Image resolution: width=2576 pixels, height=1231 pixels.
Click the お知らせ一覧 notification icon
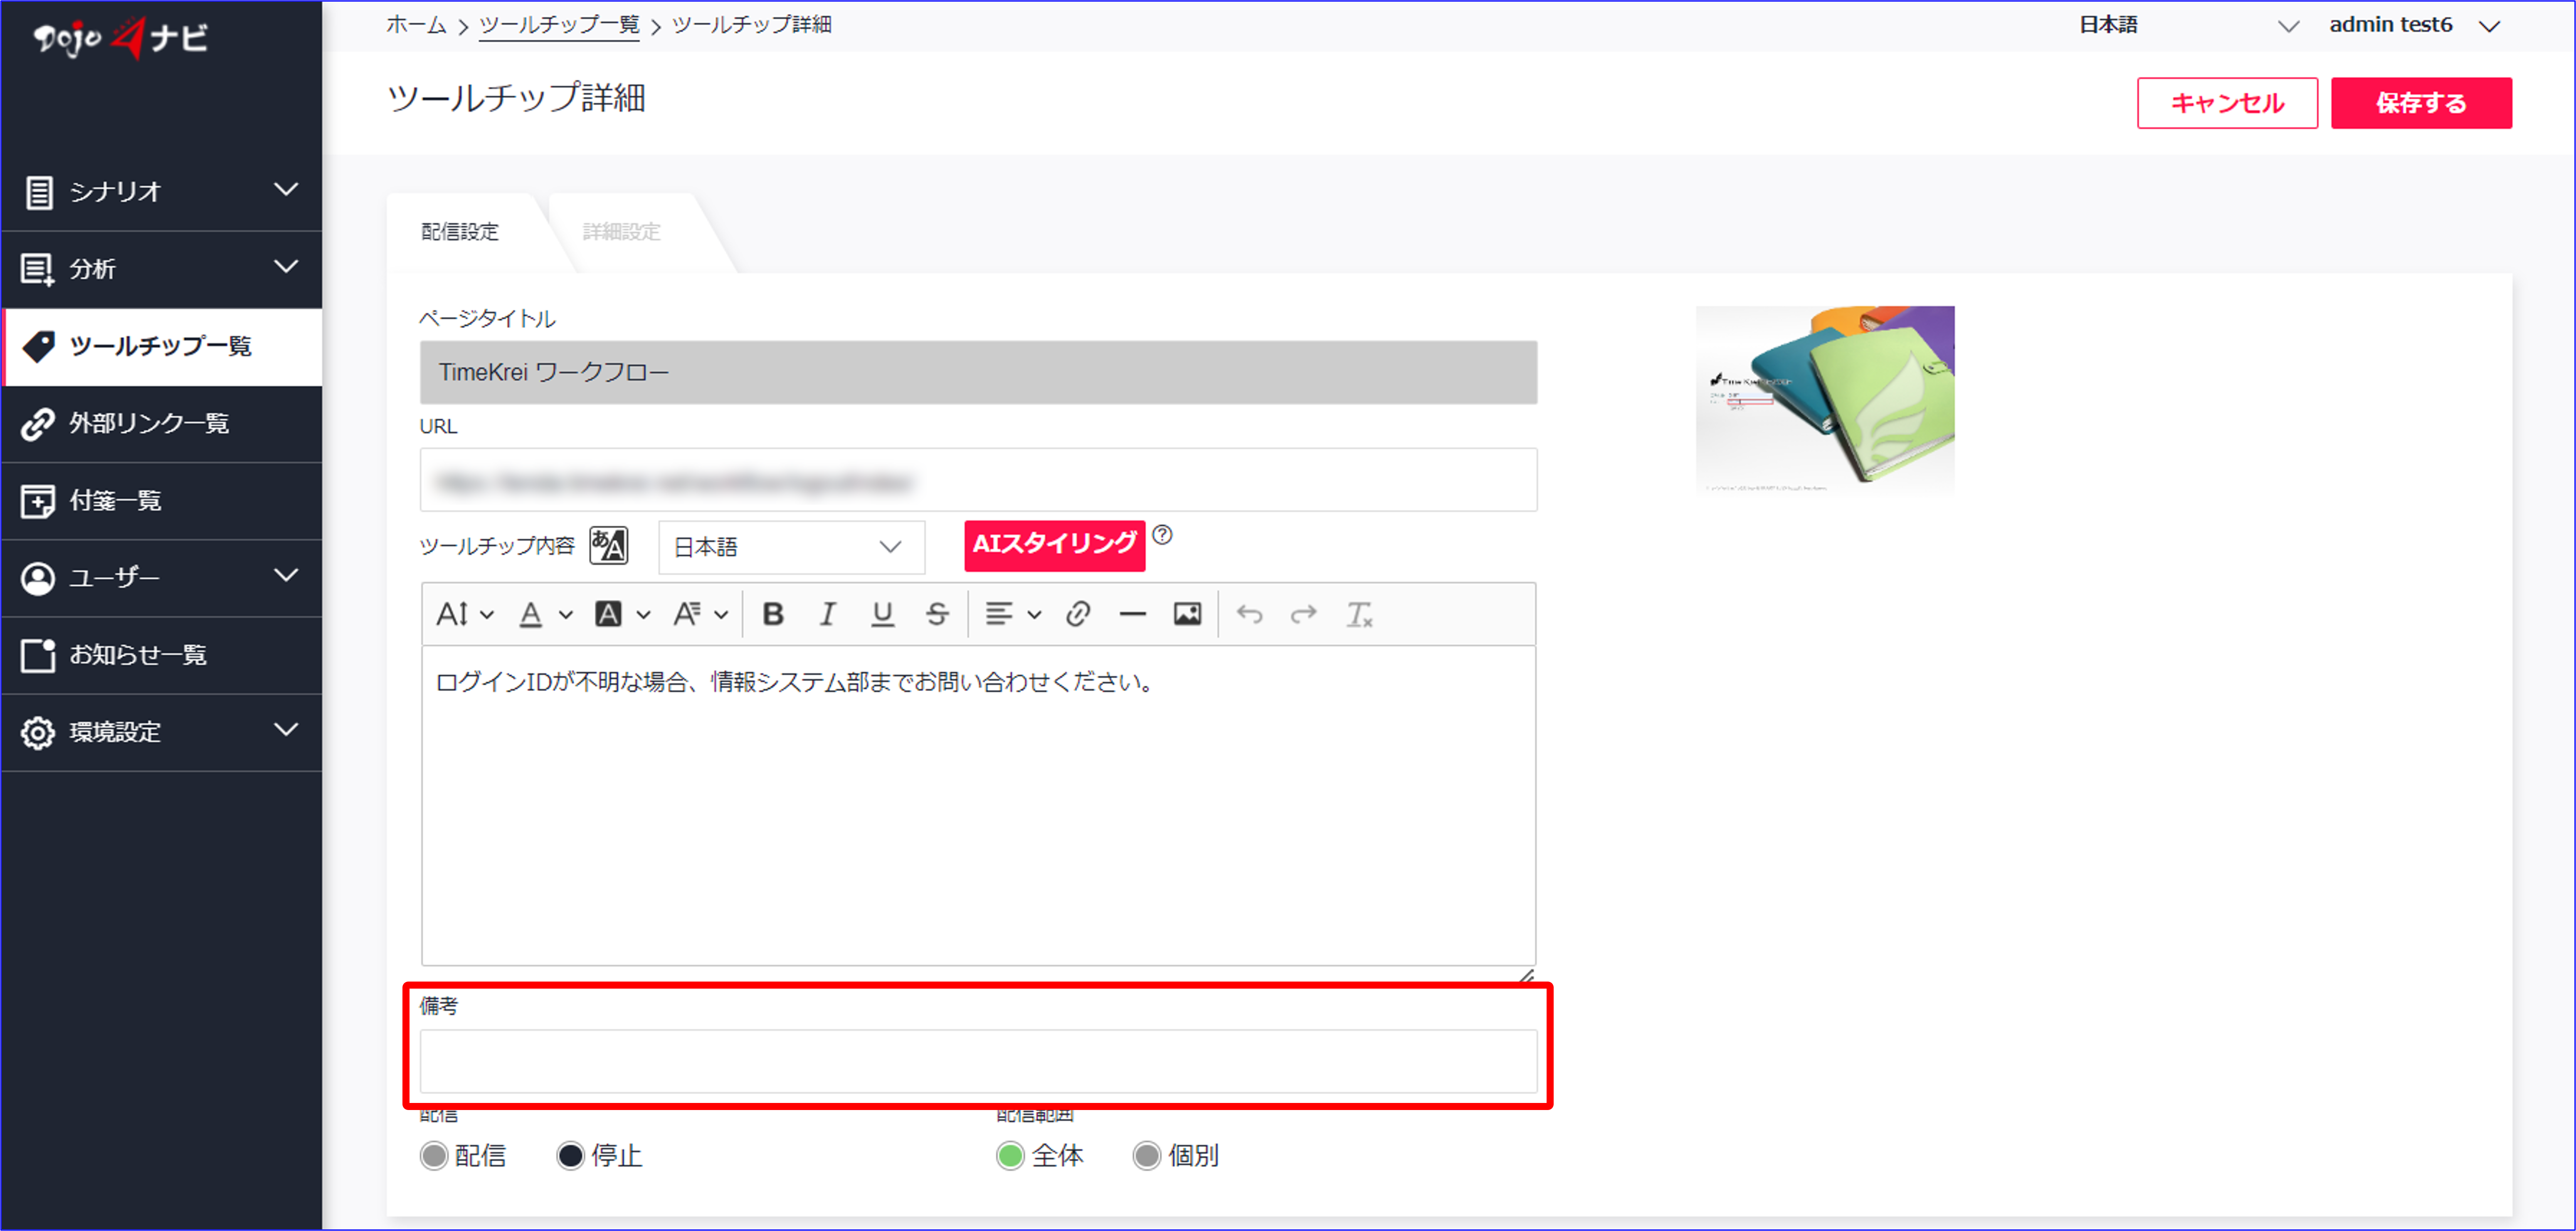click(x=38, y=655)
